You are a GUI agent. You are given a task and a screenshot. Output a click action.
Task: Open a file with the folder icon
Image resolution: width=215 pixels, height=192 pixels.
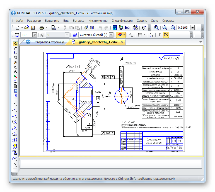[x=26, y=28]
